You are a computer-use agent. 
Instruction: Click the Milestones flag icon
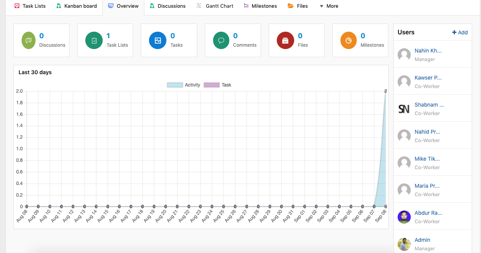[245, 6]
